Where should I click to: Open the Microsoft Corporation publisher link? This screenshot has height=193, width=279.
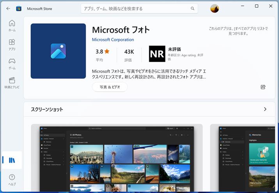pos(113,40)
